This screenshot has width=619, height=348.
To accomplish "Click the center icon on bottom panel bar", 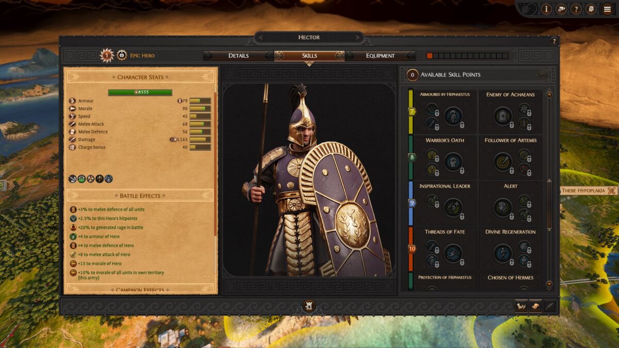I will pos(308,306).
